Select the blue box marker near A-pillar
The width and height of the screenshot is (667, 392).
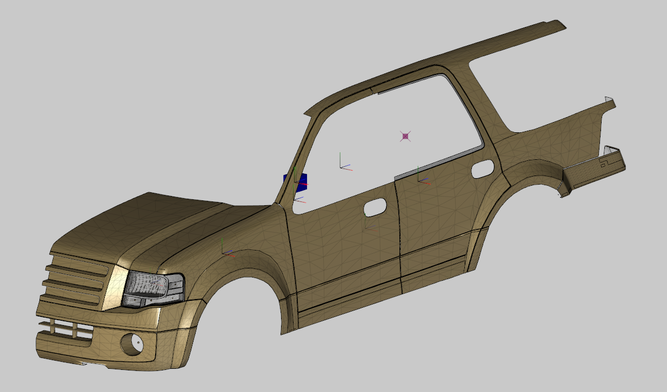[296, 183]
